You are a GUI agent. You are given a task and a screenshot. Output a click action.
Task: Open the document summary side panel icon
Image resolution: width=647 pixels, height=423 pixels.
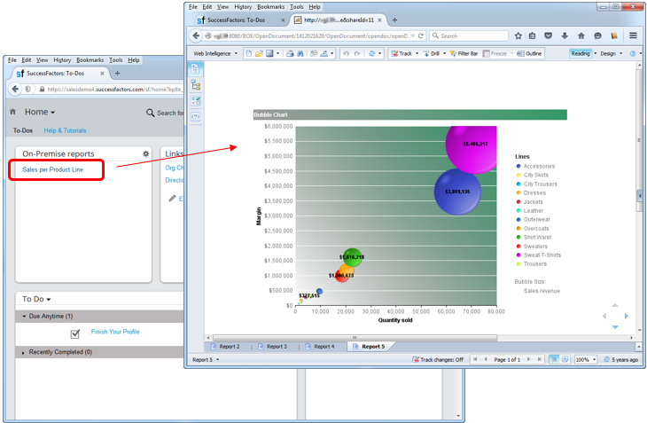coord(196,69)
